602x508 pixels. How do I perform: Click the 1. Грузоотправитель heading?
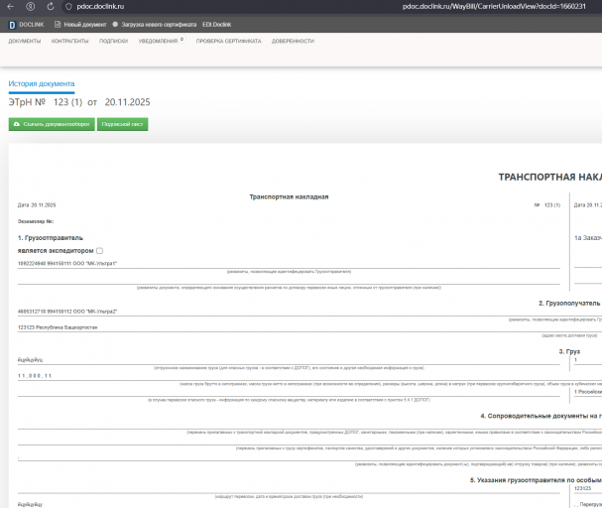(x=51, y=238)
